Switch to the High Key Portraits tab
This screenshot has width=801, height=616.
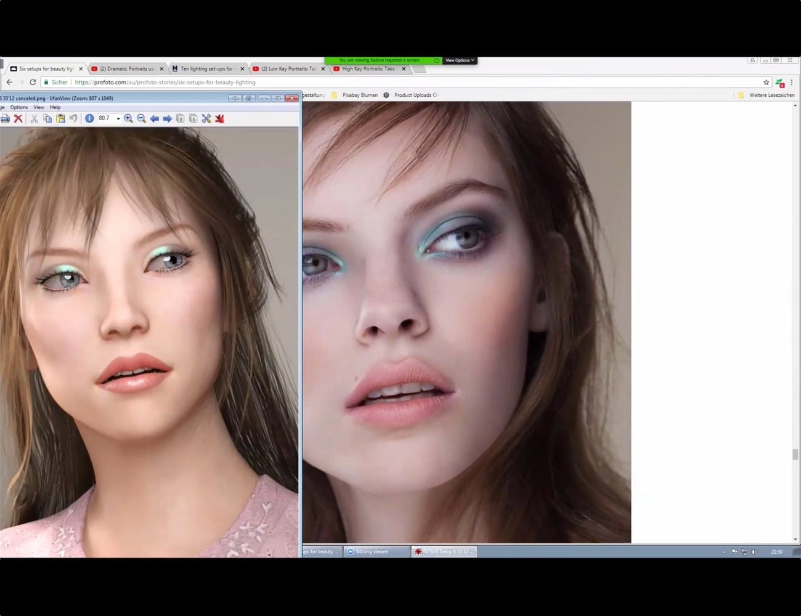click(367, 68)
